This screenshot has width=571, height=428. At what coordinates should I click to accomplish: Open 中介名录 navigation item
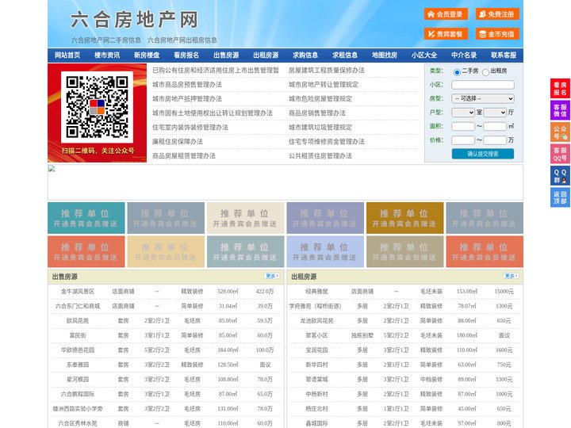click(x=464, y=55)
